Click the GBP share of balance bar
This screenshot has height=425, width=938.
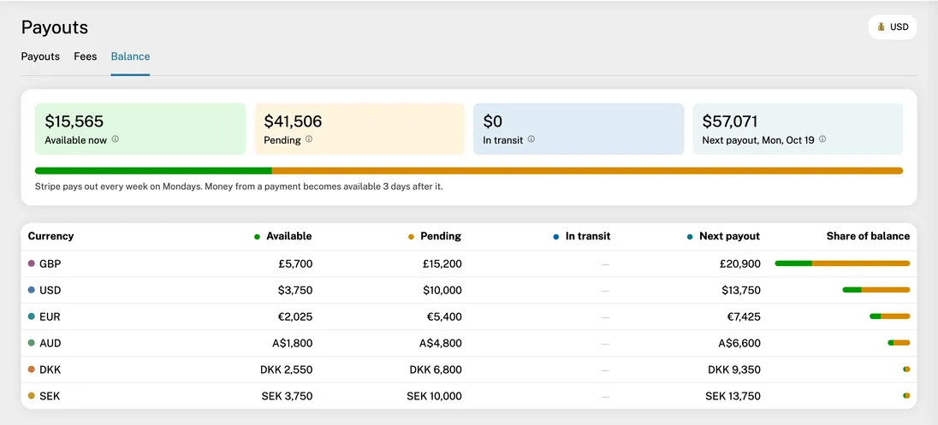pos(842,263)
